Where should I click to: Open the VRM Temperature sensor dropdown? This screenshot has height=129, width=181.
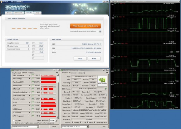point(30,116)
